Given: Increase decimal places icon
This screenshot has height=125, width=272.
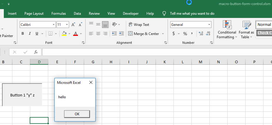Looking at the screenshot, I should click(201, 34).
